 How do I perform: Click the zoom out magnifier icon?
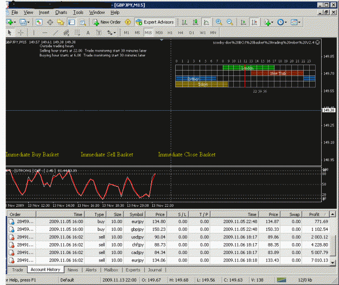coord(230,22)
